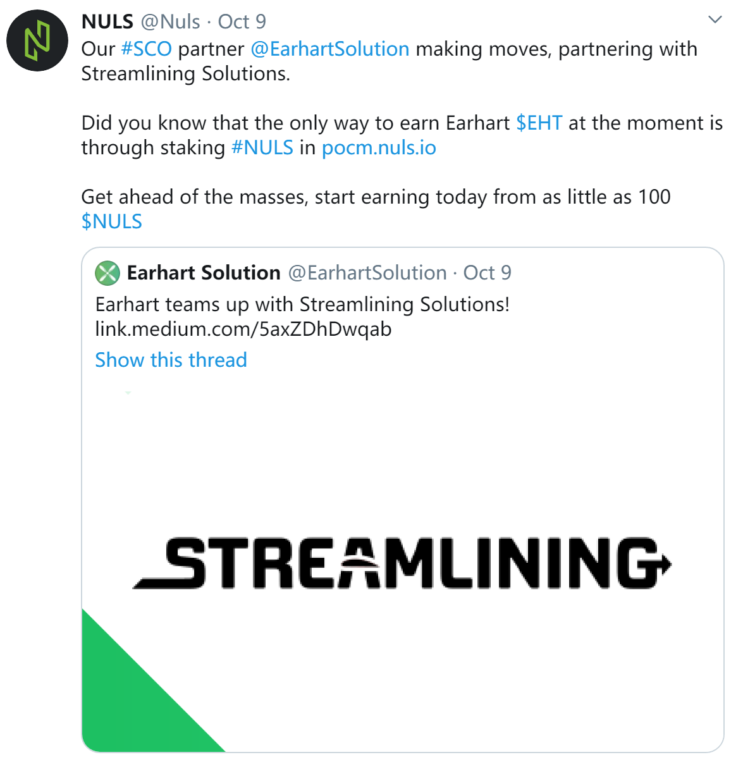Open the @EarhartSolution mention link
Screen dimensions: 743x762
click(x=330, y=49)
